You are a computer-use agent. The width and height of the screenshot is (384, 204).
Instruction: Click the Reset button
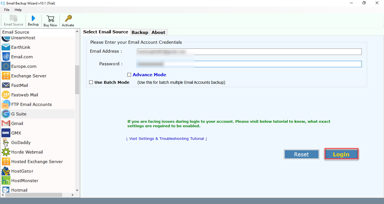(301, 154)
